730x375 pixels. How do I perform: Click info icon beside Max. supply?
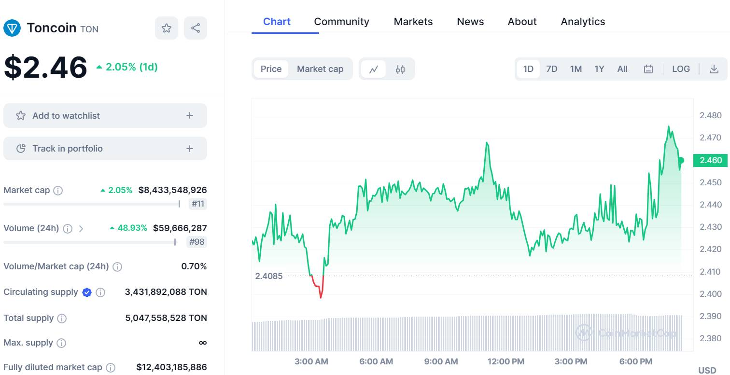pyautogui.click(x=61, y=343)
